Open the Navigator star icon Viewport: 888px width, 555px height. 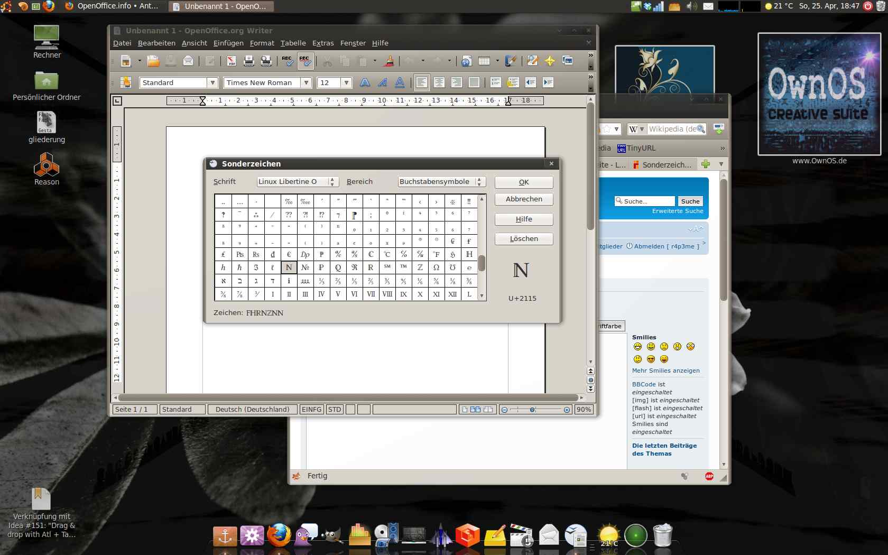point(550,61)
